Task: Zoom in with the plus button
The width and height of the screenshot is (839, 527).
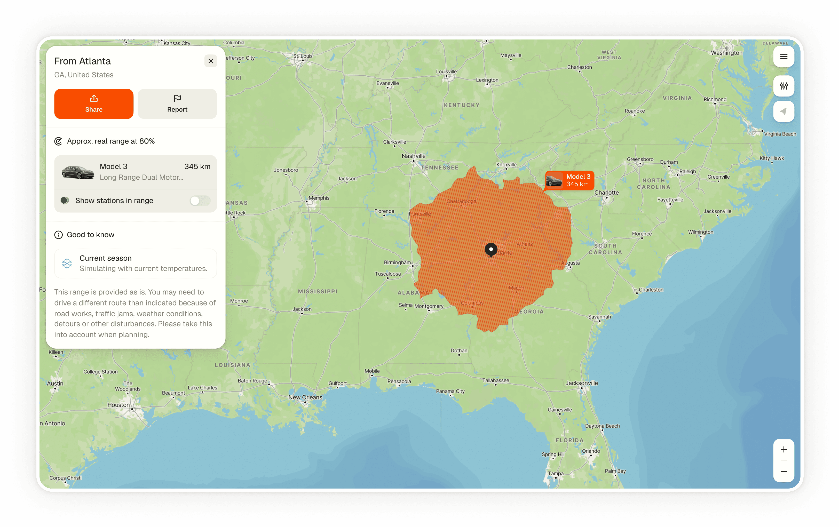Action: [783, 450]
